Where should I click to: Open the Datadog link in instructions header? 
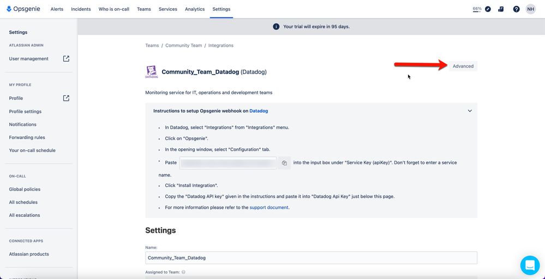259,111
